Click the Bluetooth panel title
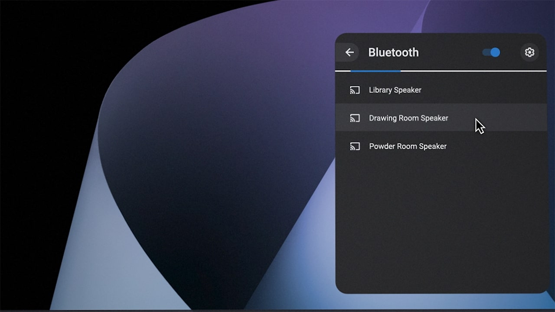The height and width of the screenshot is (312, 555). [x=393, y=52]
